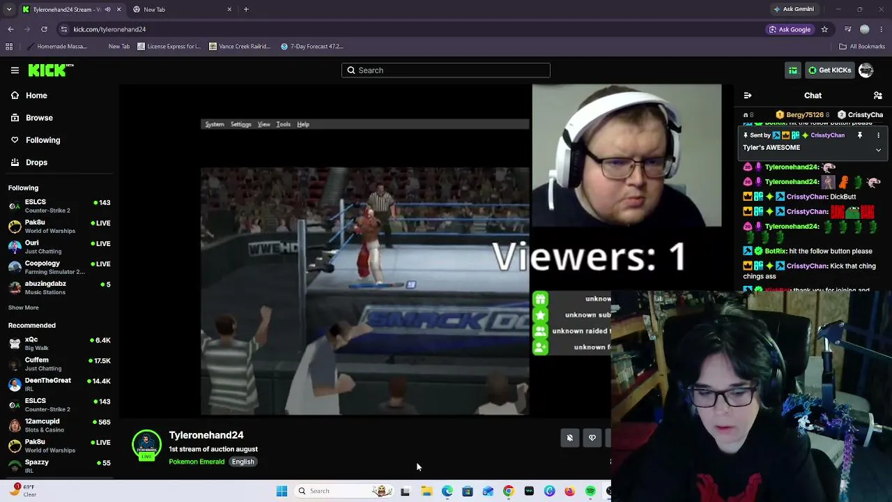Image resolution: width=892 pixels, height=502 pixels.
Task: Open the Chrome apps grid
Action: pos(9,47)
